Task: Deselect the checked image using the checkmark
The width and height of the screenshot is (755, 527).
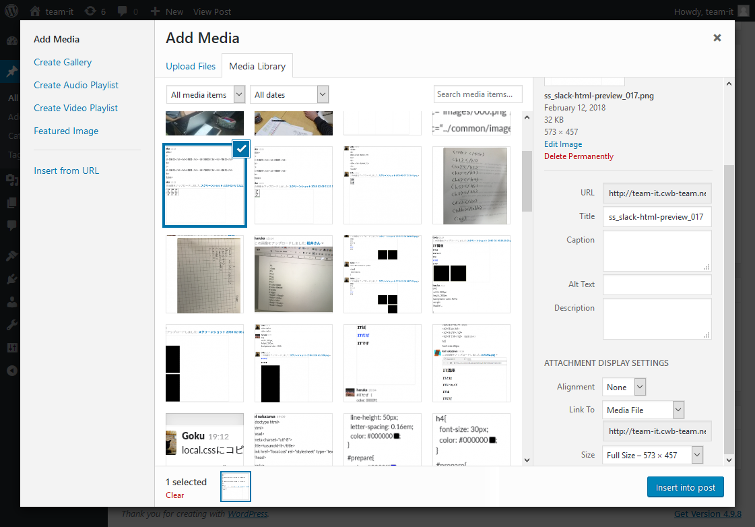Action: tap(241, 149)
